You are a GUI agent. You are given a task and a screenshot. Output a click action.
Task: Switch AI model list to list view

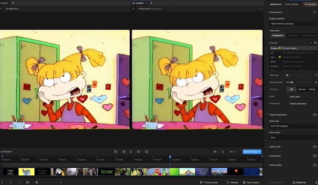click(315, 43)
